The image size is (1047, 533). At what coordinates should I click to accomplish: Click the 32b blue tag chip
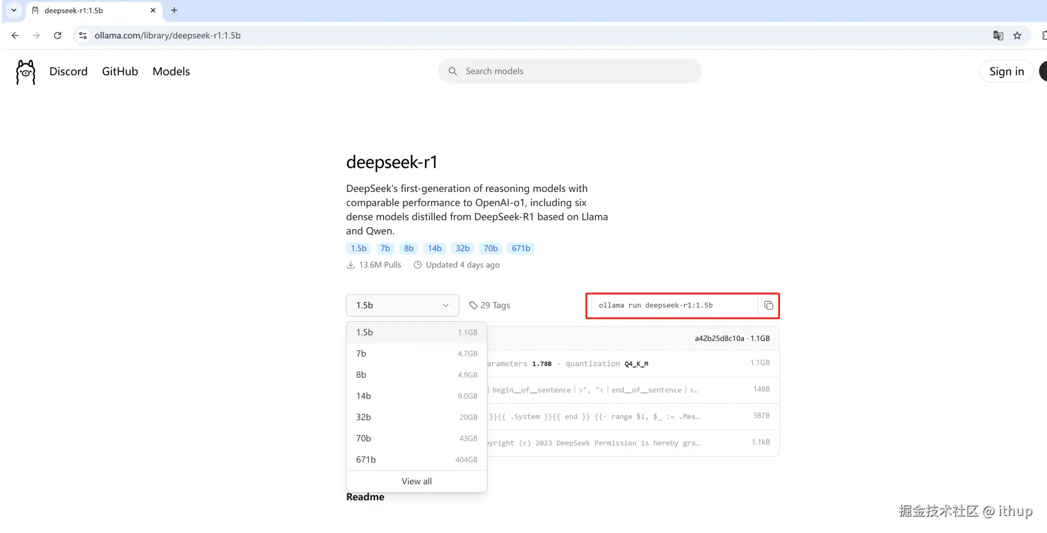462,249
